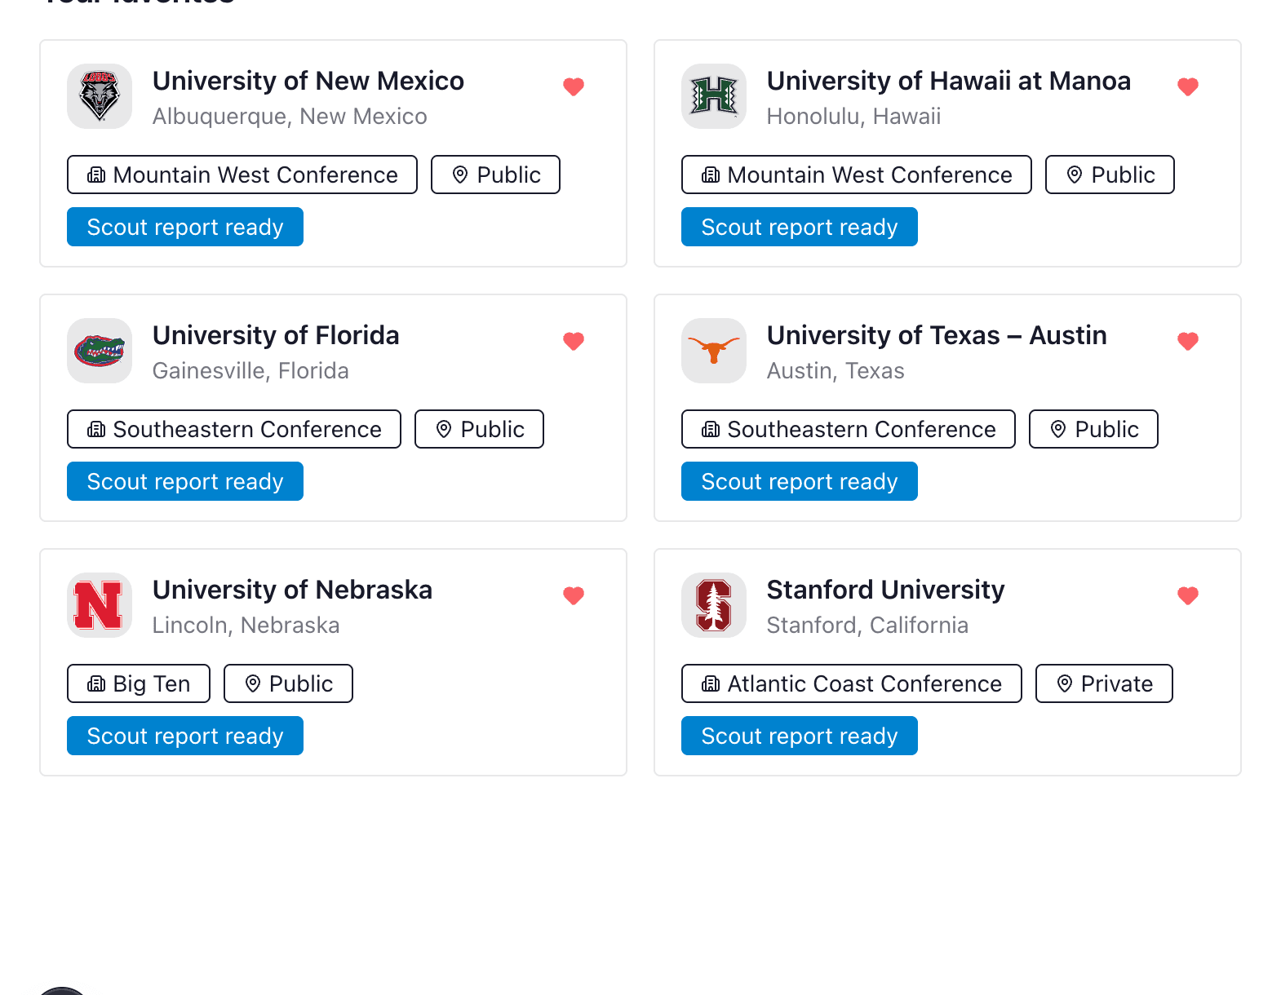Toggle the heart on the Stanford University card

pos(1188,595)
